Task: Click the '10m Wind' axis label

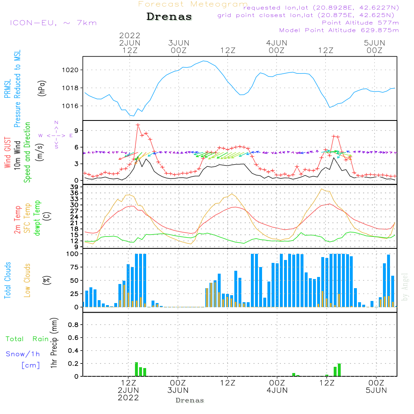Action: coord(17,155)
